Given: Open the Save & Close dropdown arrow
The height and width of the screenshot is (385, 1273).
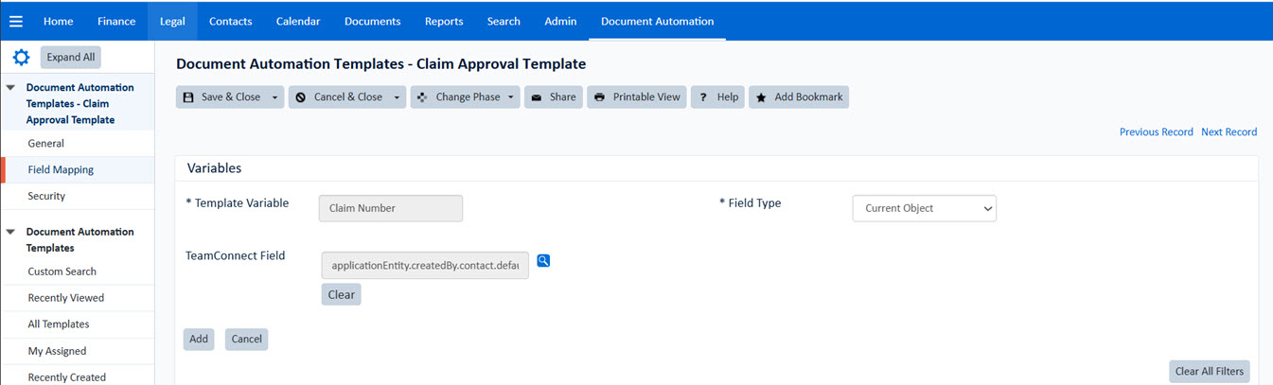Looking at the screenshot, I should coord(274,97).
